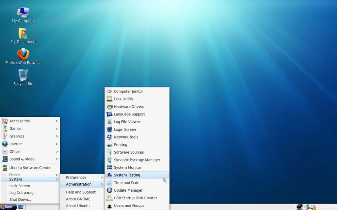
Task: Click the Office category icon
Action: click(x=5, y=152)
